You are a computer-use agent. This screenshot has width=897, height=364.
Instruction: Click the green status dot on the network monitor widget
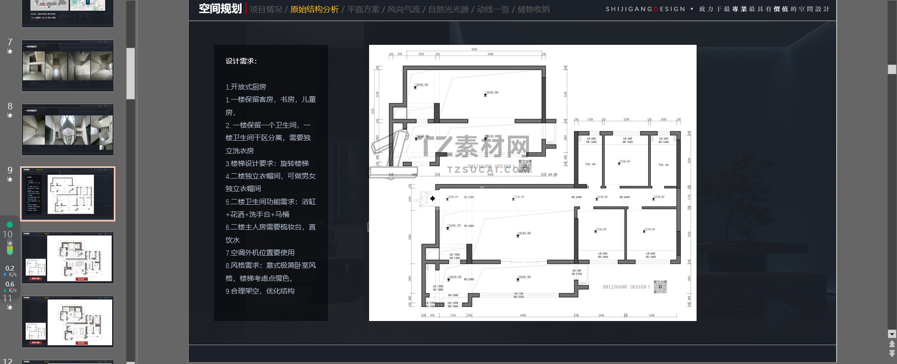click(x=10, y=225)
